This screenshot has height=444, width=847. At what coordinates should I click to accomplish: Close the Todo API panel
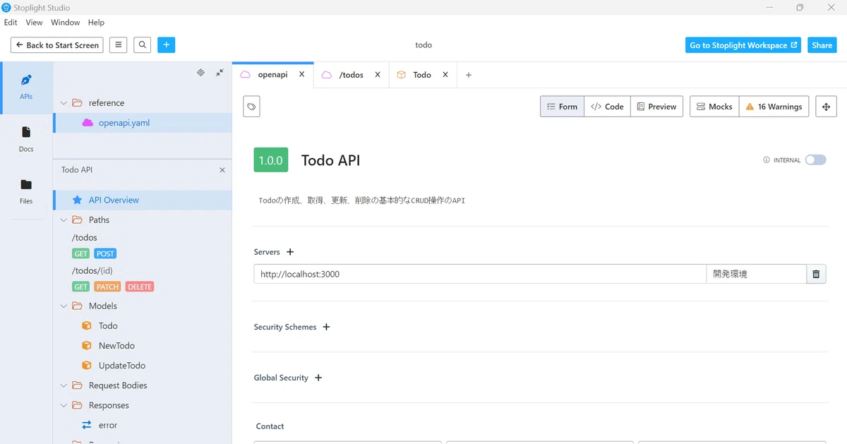coord(222,170)
